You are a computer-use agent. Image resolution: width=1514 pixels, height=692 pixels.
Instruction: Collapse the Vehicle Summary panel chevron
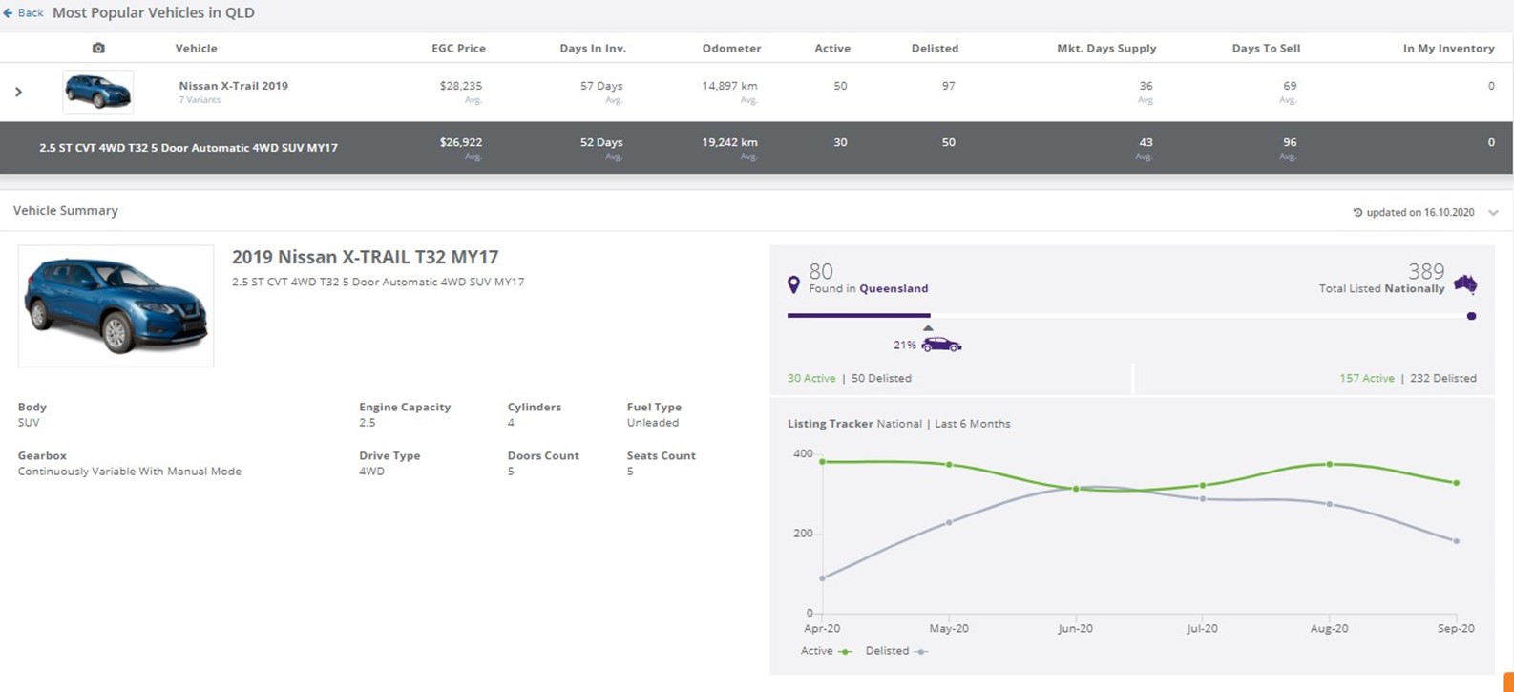pyautogui.click(x=1493, y=212)
